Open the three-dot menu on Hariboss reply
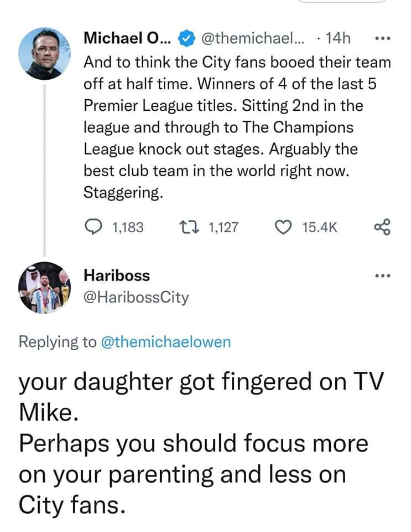The image size is (411, 532). 383,275
